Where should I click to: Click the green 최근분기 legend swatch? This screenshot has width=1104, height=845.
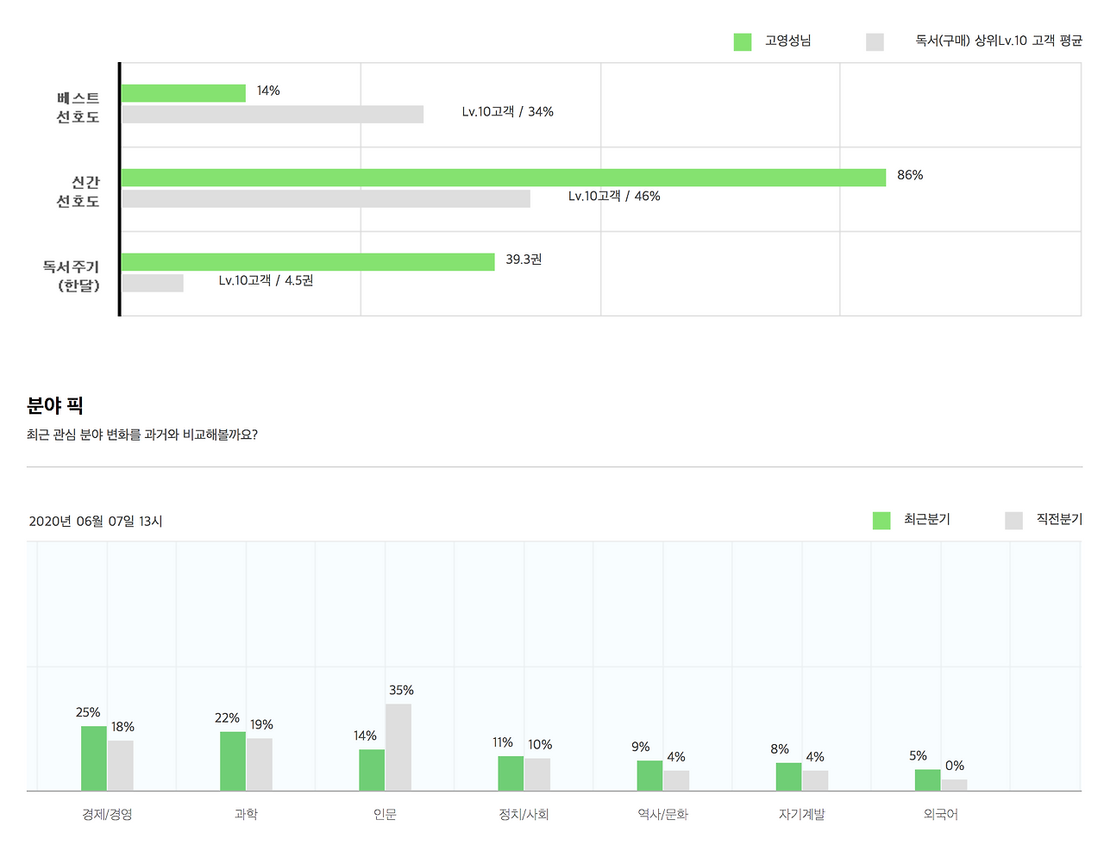[881, 521]
